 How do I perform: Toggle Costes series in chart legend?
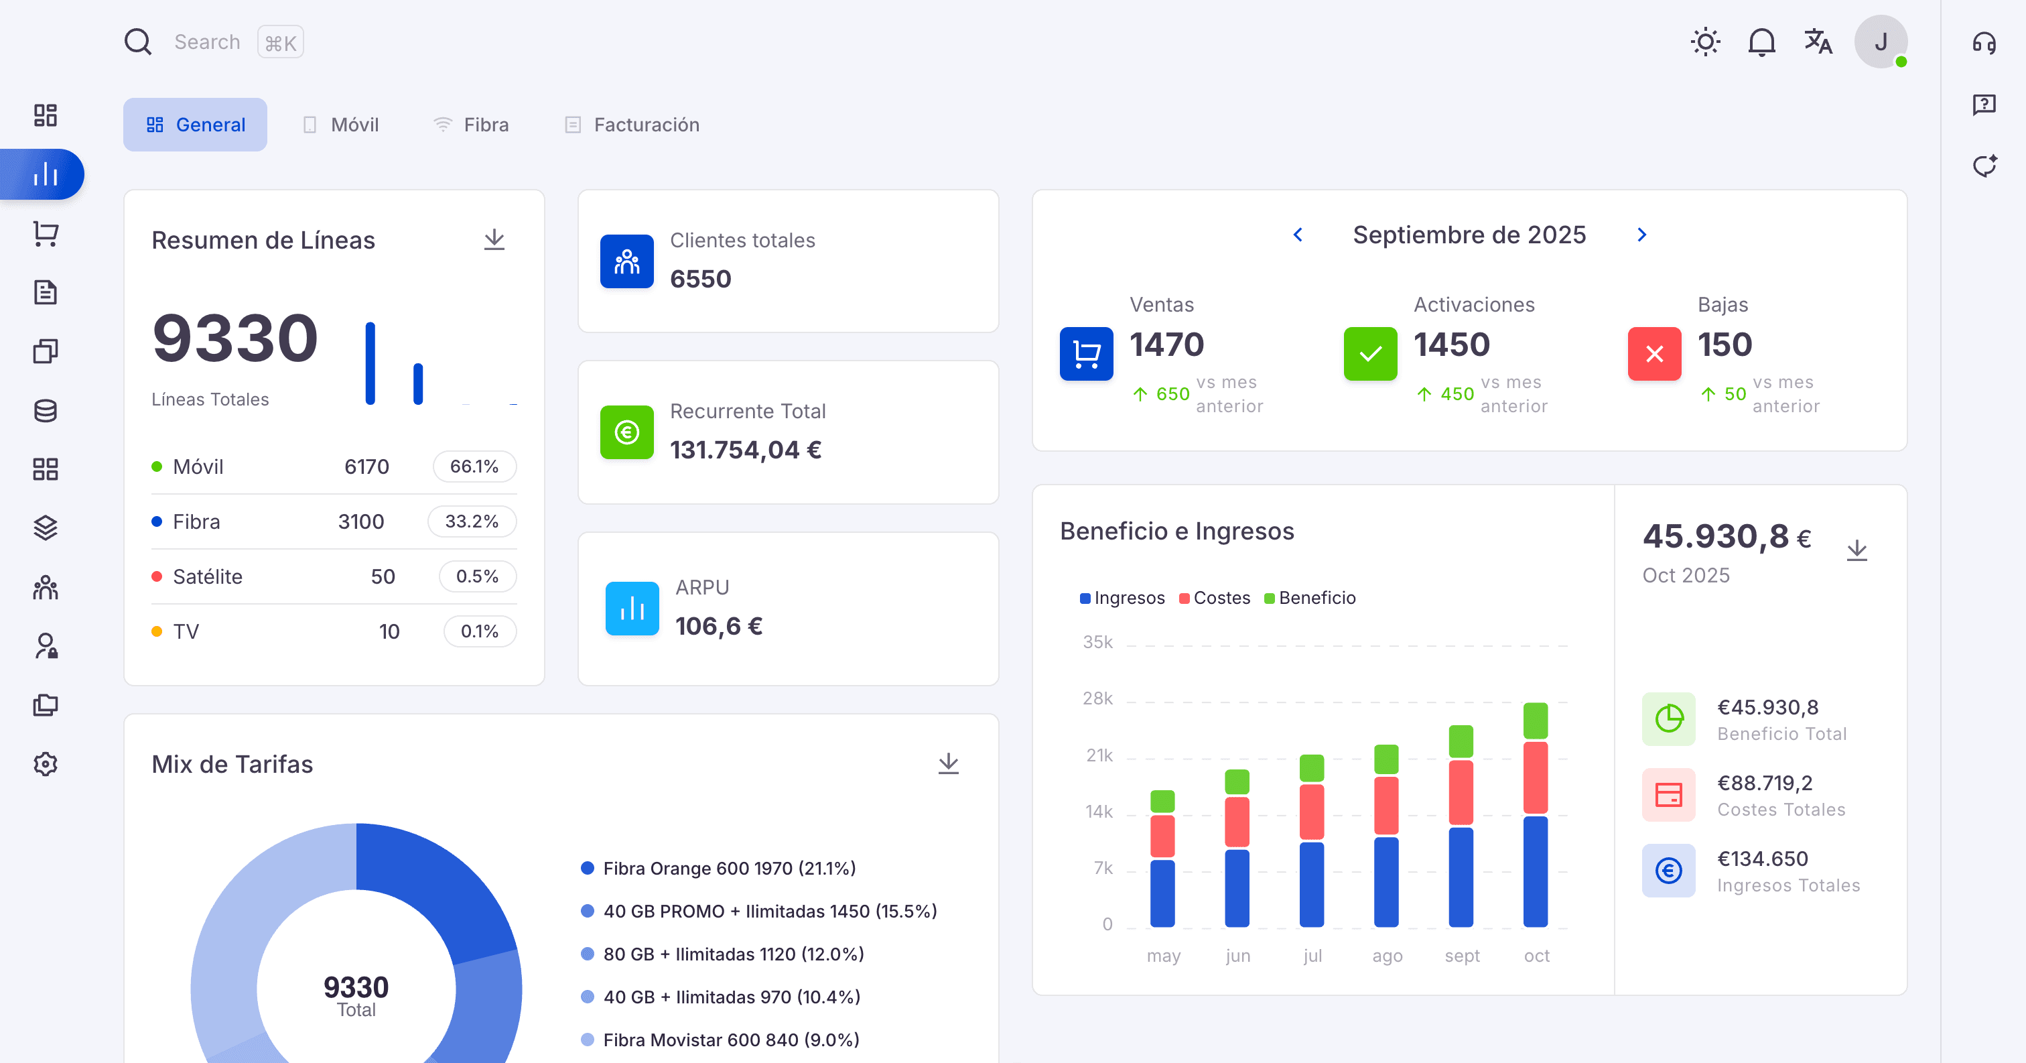(1215, 598)
